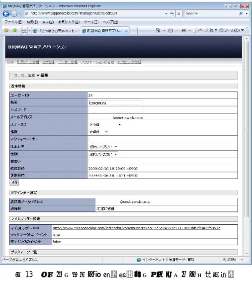The image size is (252, 281).
Task: Open the ツール(O) command bar menu
Action: pos(232,30)
